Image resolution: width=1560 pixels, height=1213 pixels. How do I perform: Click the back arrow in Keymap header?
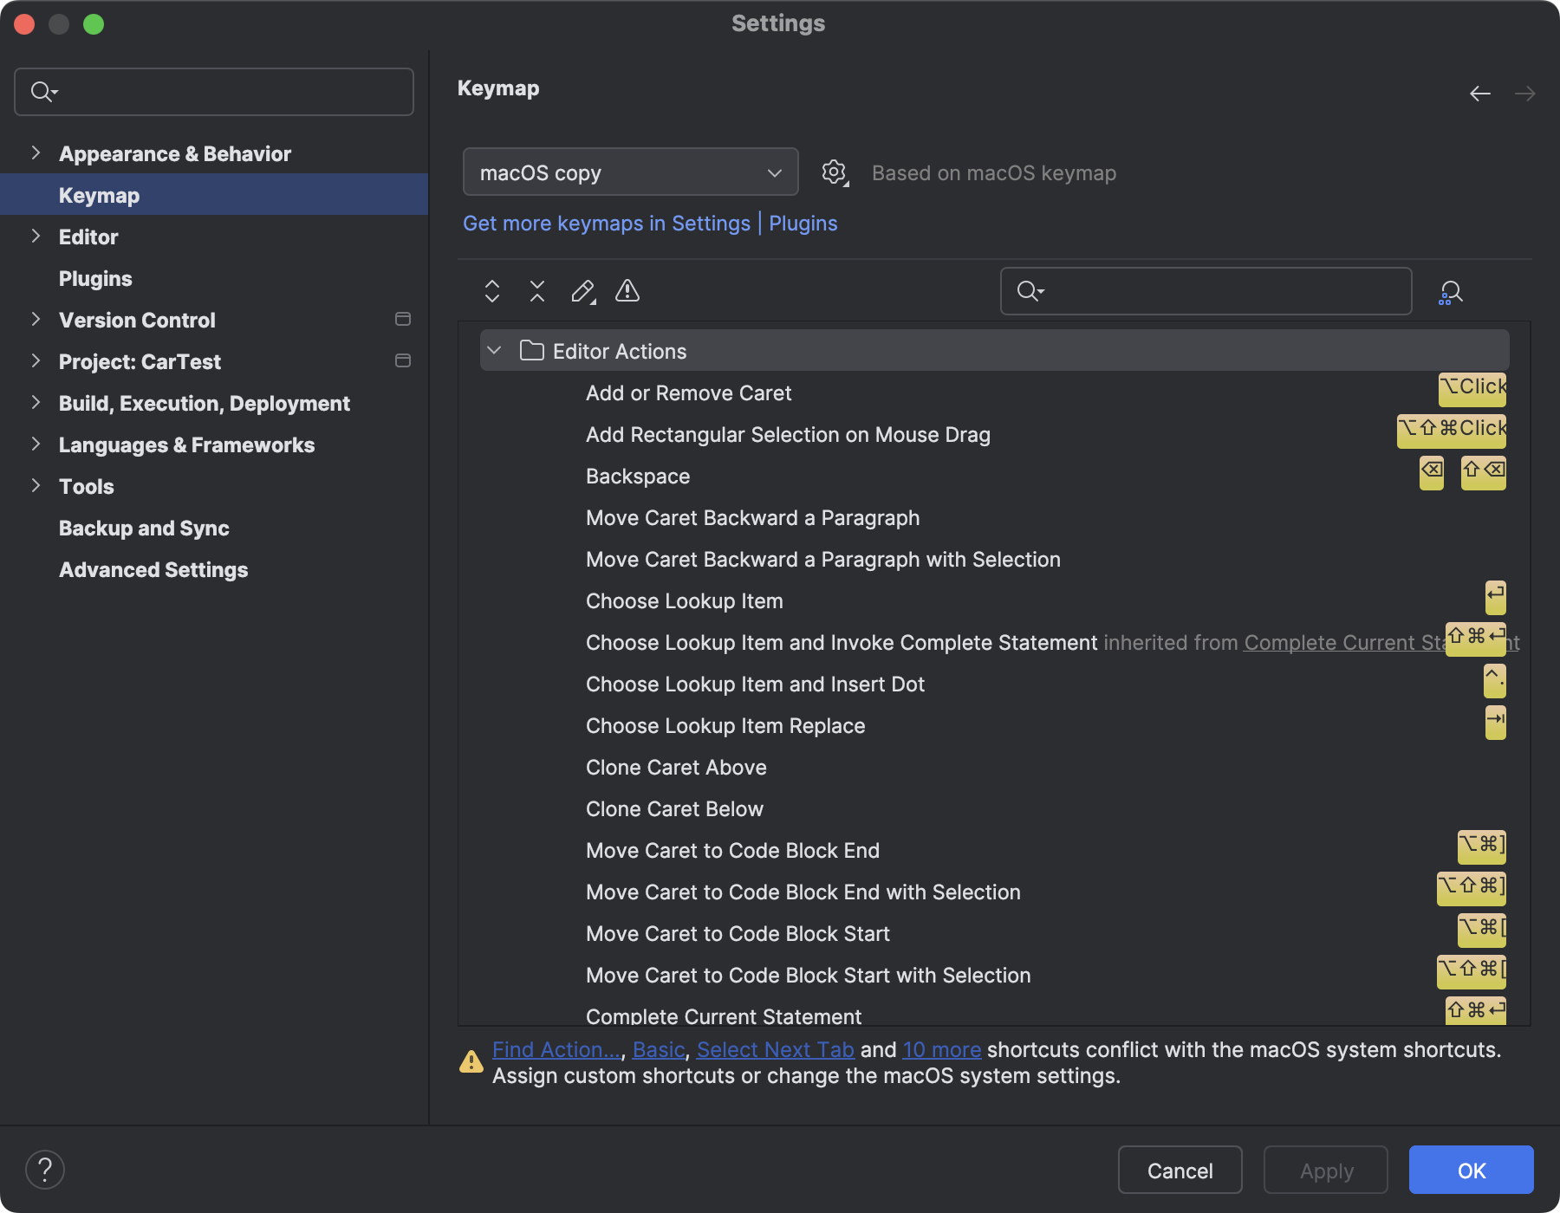[1479, 94]
